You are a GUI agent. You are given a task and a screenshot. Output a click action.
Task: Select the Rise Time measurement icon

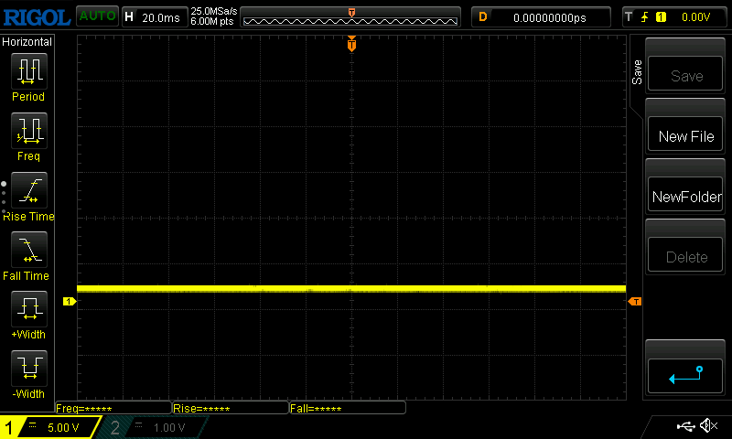tap(29, 190)
